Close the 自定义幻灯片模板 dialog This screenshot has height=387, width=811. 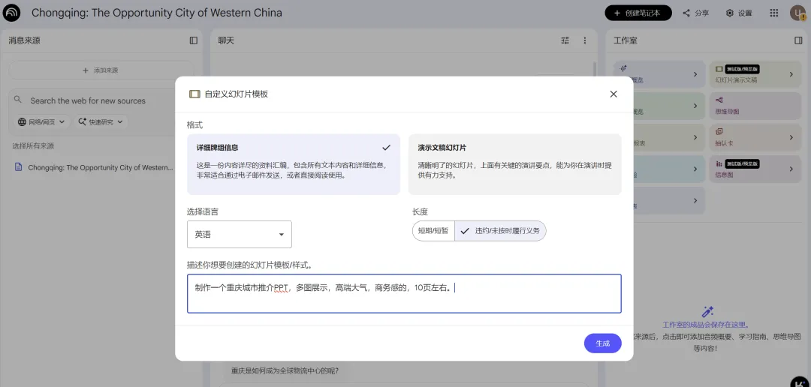[614, 94]
